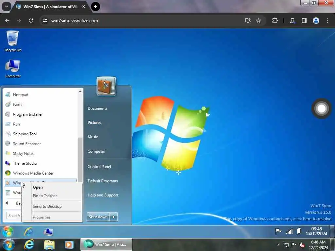Bookmark this page with star icon

tap(258, 21)
